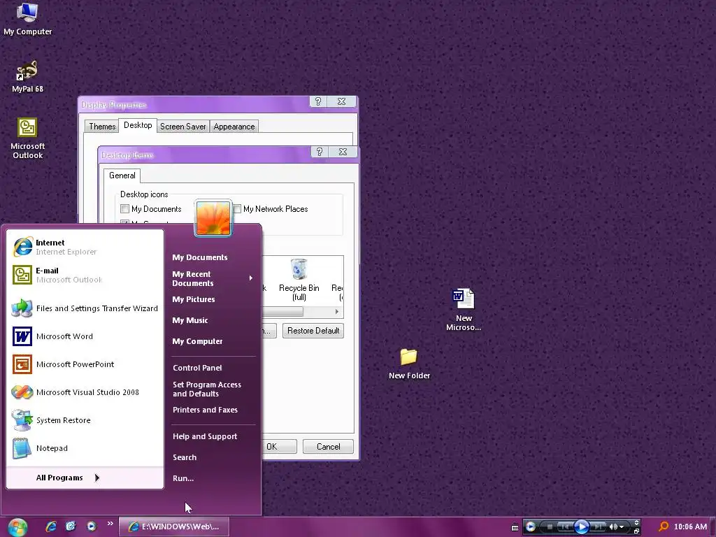Expand All Programs menu
Viewport: 716px width, 537px height.
pyautogui.click(x=85, y=478)
